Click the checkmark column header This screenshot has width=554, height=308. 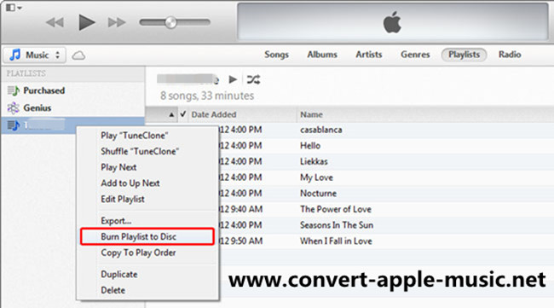click(x=182, y=114)
